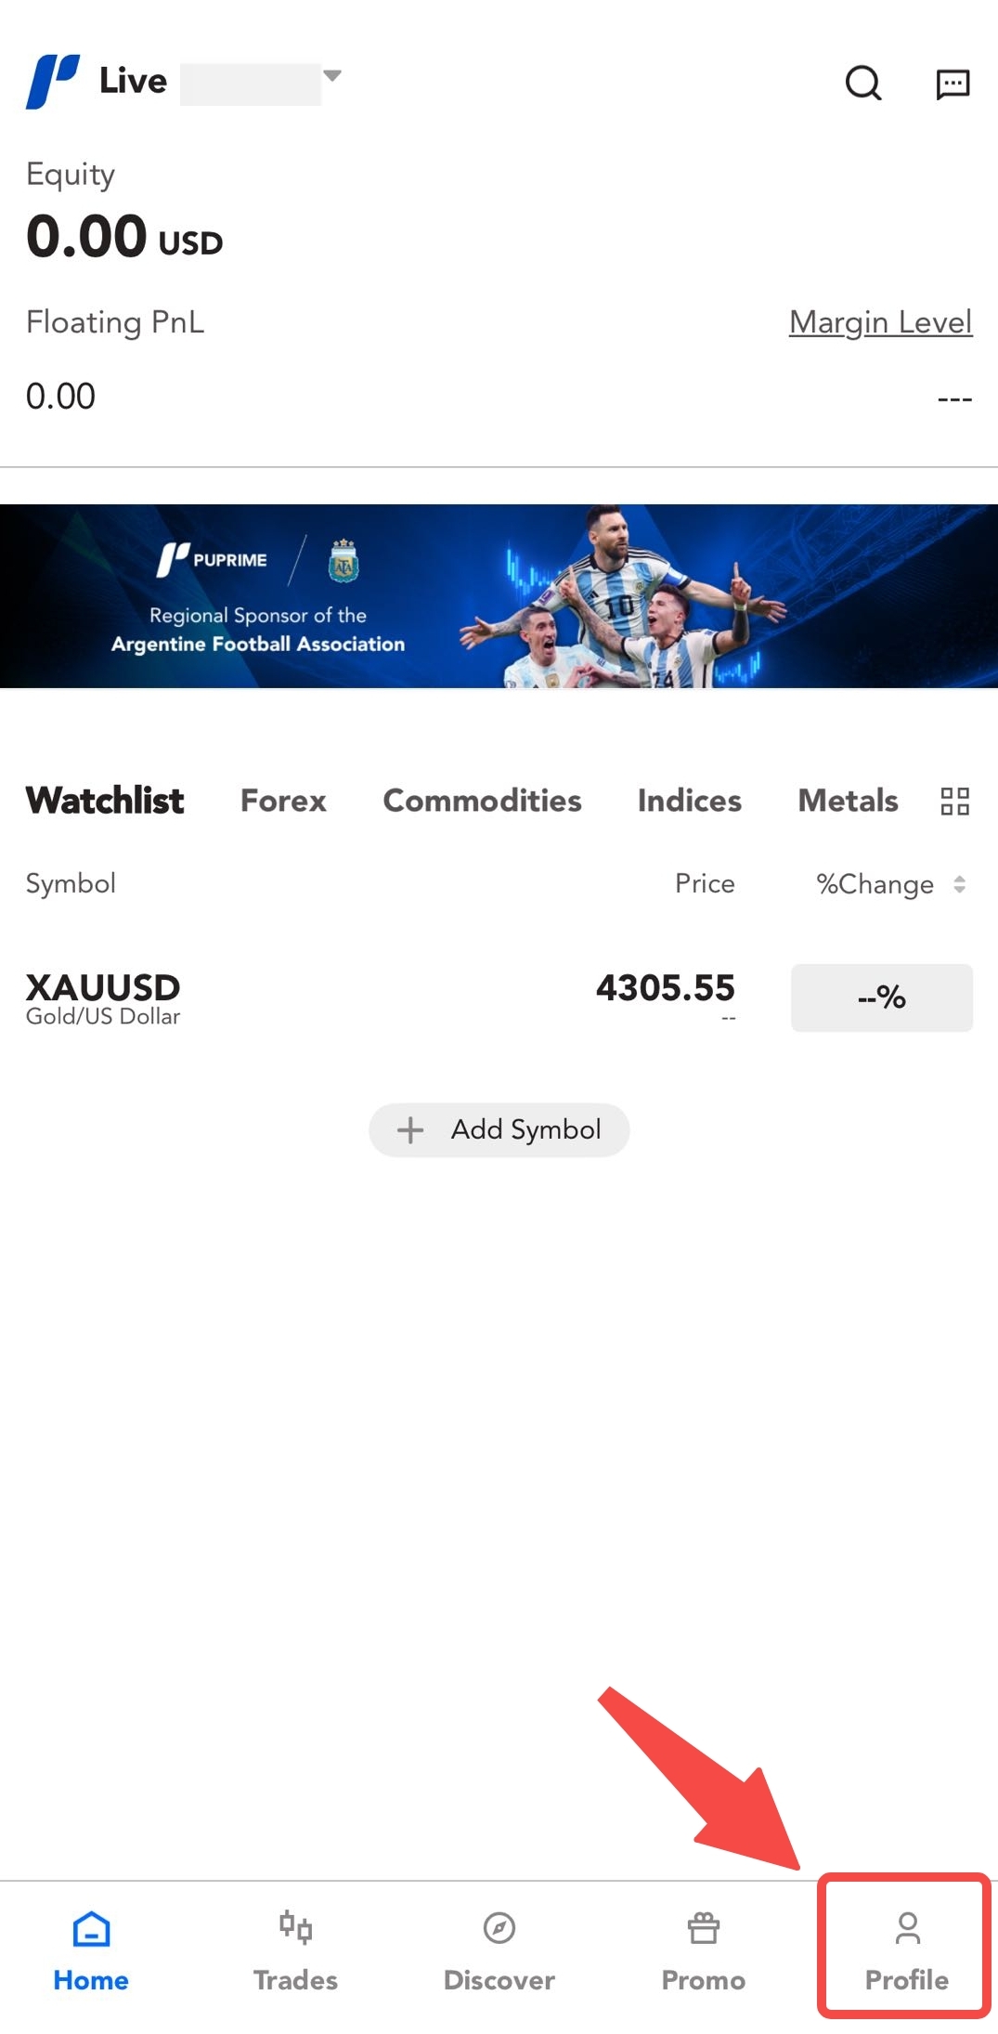Switch to the Forex tab
Image resolution: width=998 pixels, height=2034 pixels.
click(x=283, y=801)
